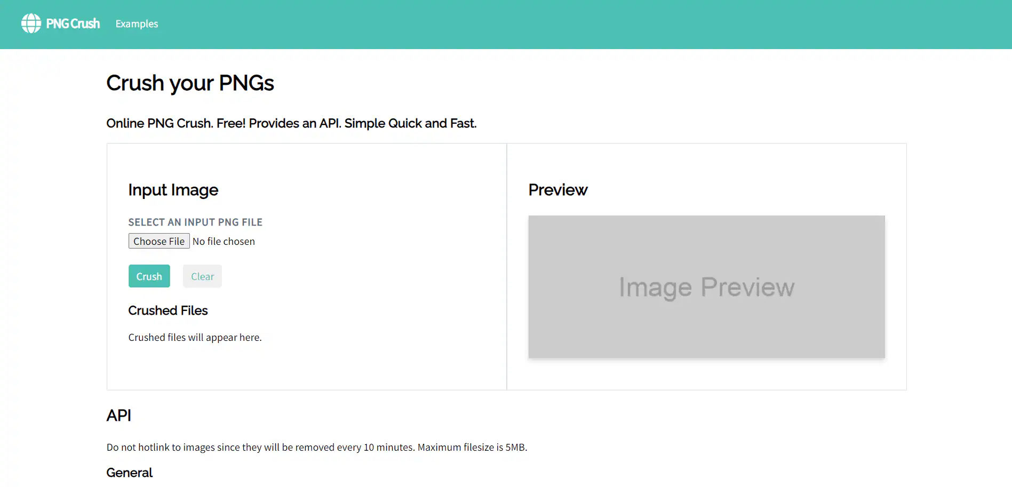Click the green Crush button
The height and width of the screenshot is (487, 1012).
click(149, 276)
